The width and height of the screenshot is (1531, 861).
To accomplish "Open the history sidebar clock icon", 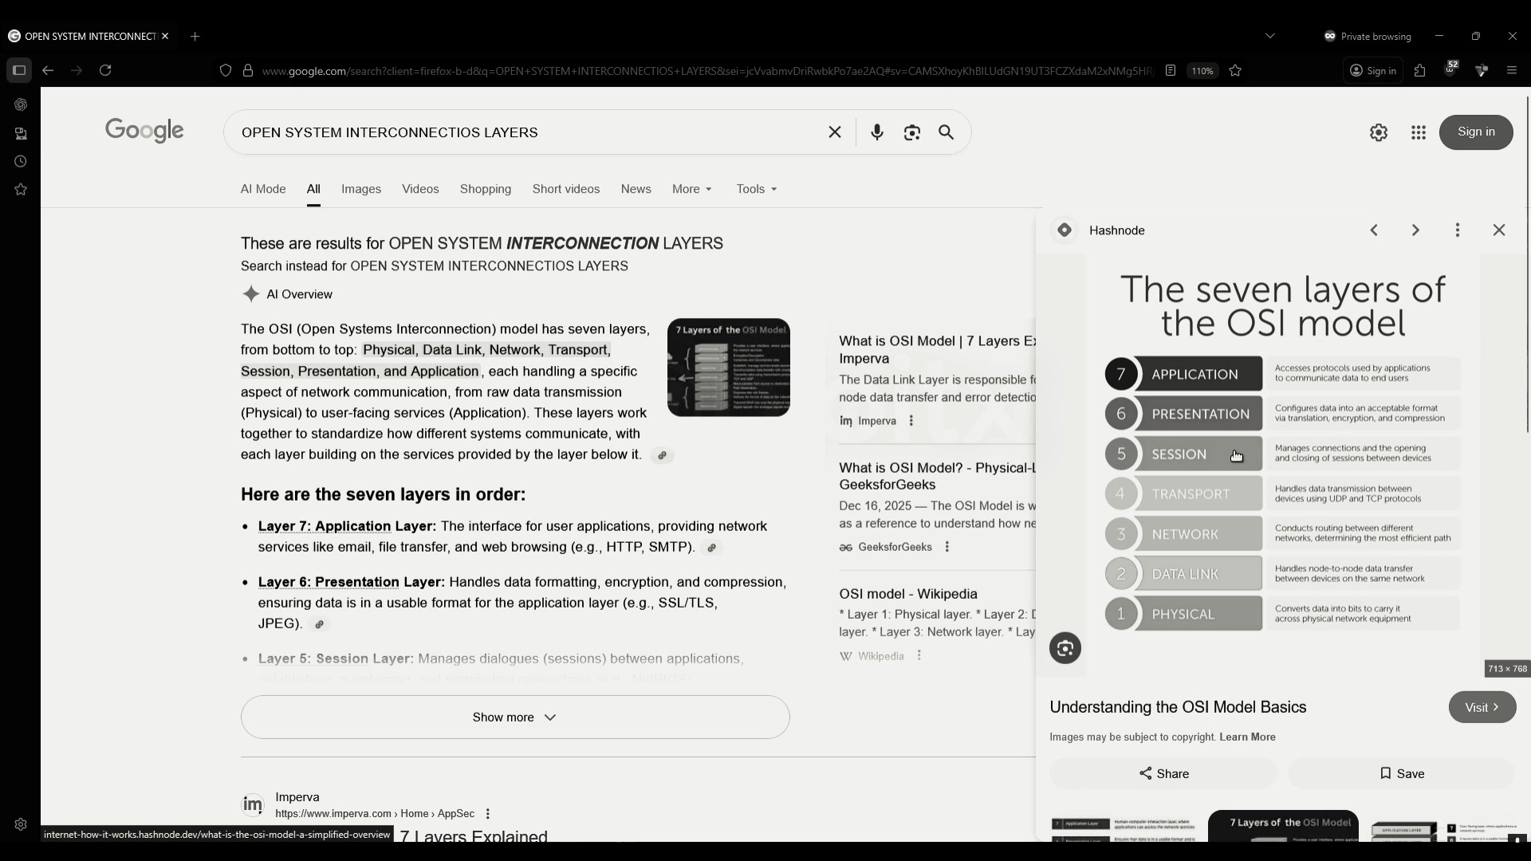I will (x=21, y=161).
